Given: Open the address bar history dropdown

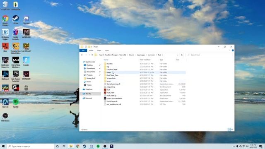Looking at the screenshot, I should (x=178, y=55).
